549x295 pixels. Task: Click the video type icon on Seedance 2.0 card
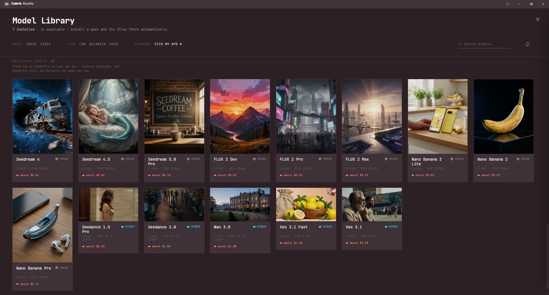(x=188, y=227)
